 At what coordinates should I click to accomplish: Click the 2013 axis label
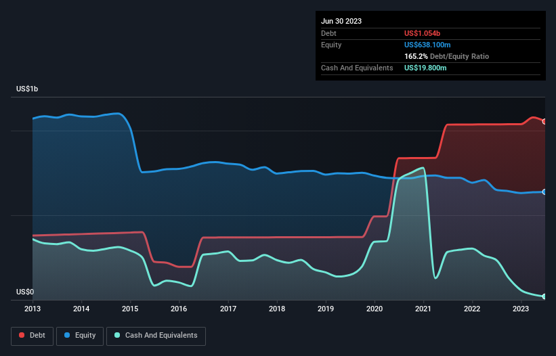[33, 309]
